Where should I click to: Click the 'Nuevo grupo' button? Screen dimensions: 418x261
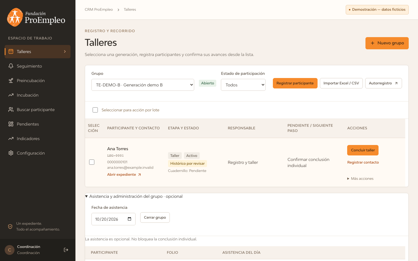click(x=387, y=43)
